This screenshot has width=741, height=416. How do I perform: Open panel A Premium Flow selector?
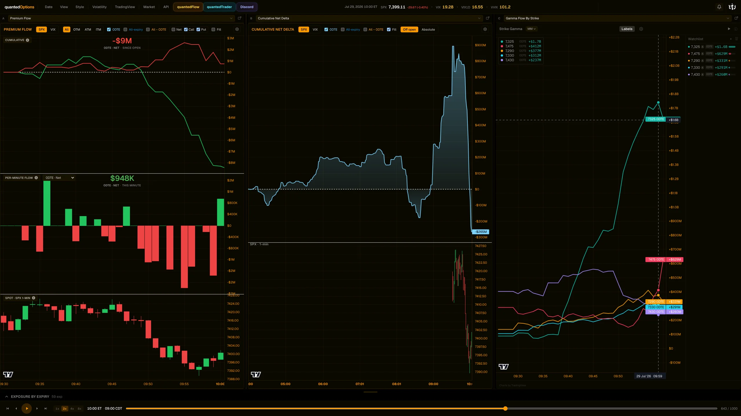pyautogui.click(x=121, y=18)
